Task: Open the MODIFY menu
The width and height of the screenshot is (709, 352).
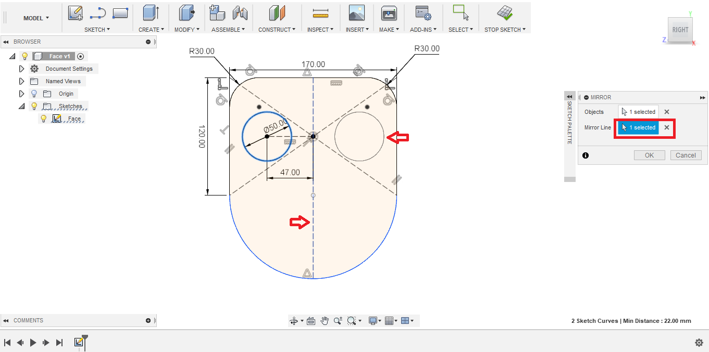Action: pos(186,30)
